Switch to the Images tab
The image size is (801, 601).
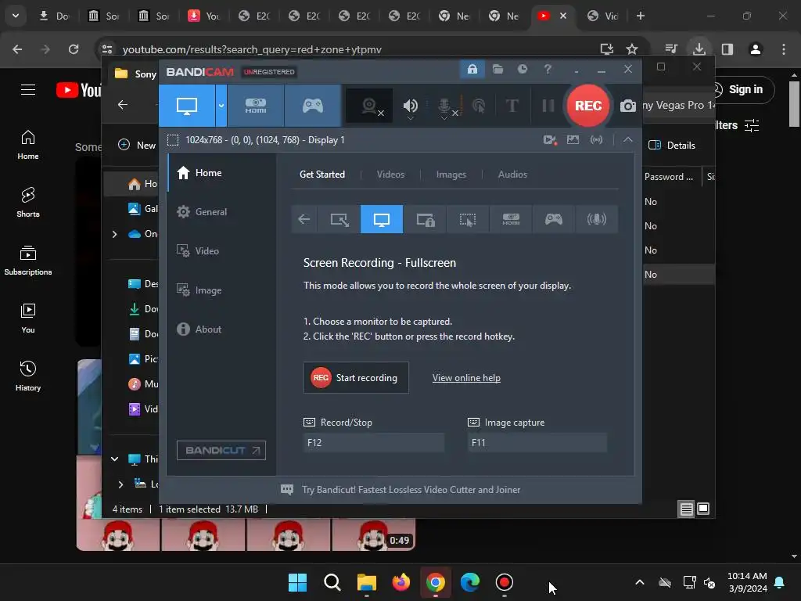click(451, 175)
